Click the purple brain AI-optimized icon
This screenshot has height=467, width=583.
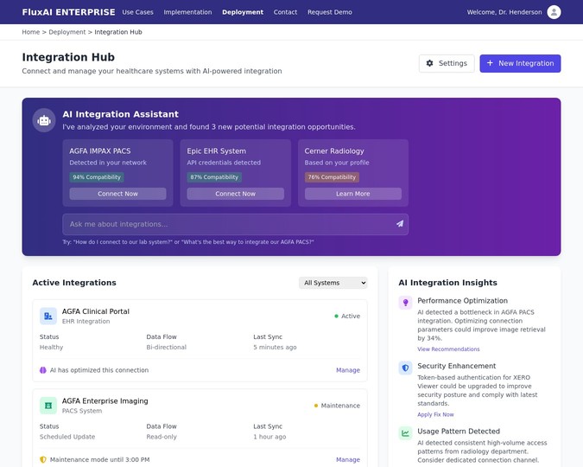[x=43, y=370]
